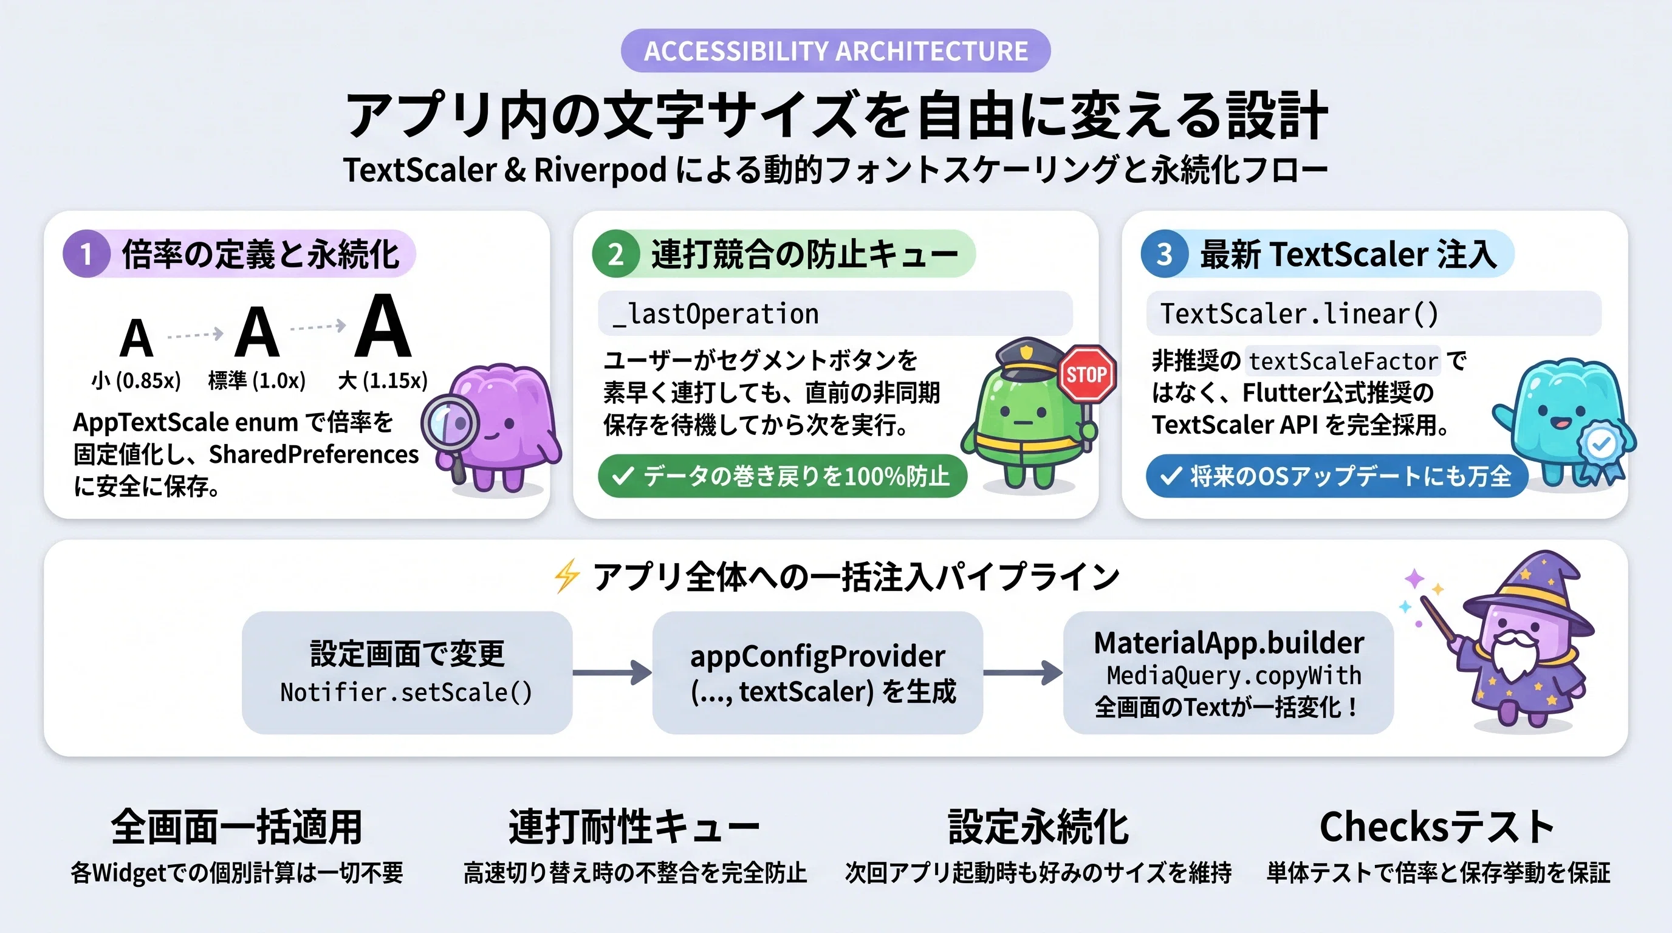Click the 連打競合の防止キュー heading

pyautogui.click(x=805, y=254)
